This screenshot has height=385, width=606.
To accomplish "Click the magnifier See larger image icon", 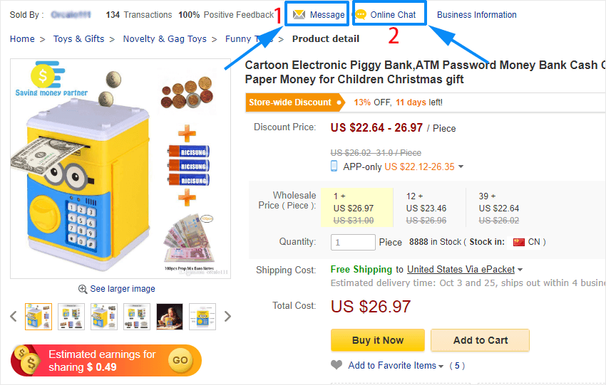I will (x=83, y=289).
